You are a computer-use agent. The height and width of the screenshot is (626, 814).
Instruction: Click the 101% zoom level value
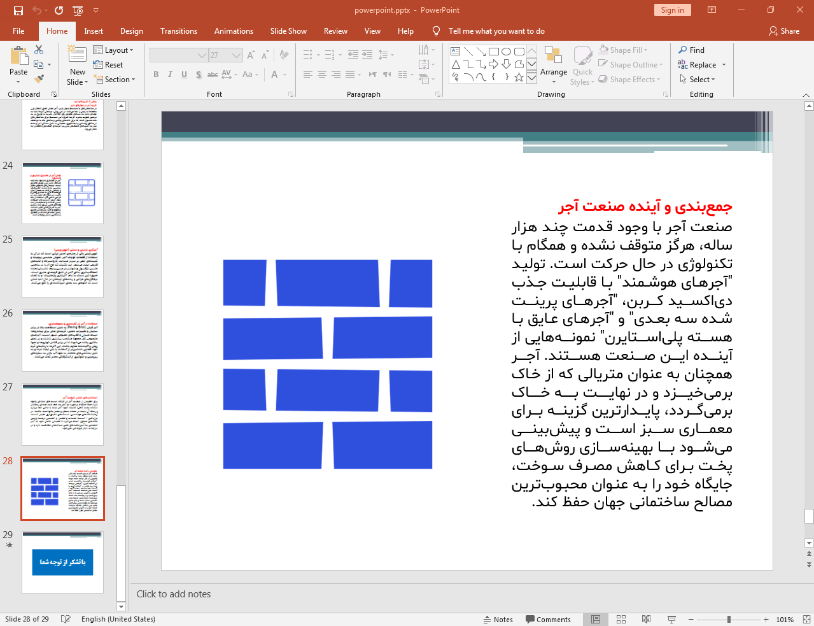point(785,619)
